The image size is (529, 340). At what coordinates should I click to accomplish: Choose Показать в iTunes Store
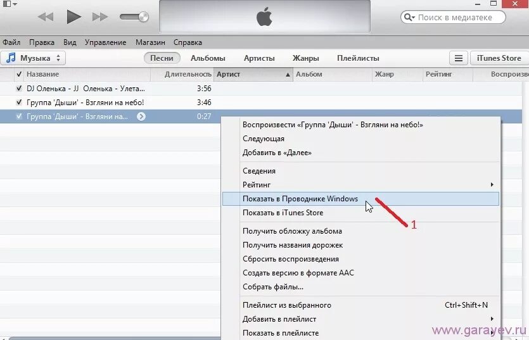click(360, 213)
